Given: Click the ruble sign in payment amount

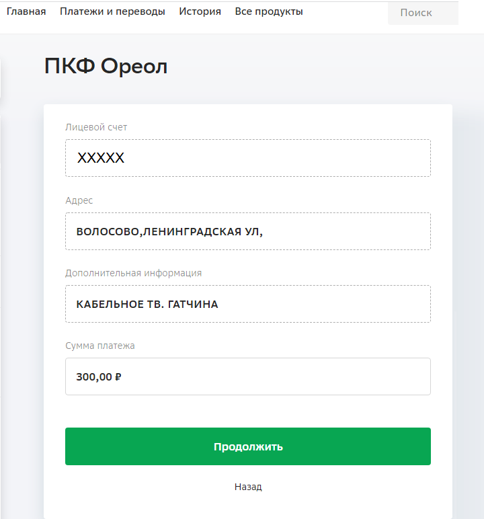Looking at the screenshot, I should coord(118,377).
